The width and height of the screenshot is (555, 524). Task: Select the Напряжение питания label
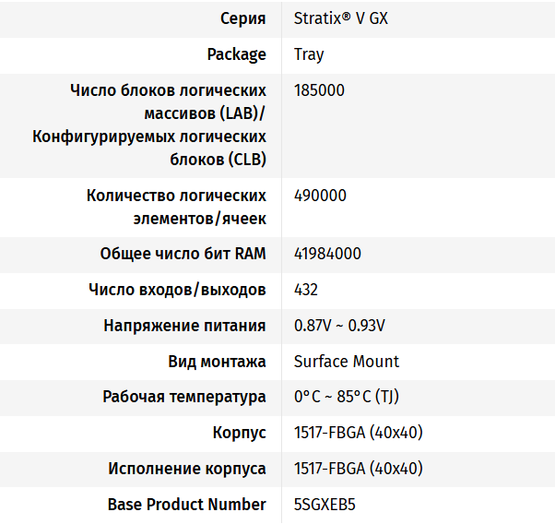184,326
